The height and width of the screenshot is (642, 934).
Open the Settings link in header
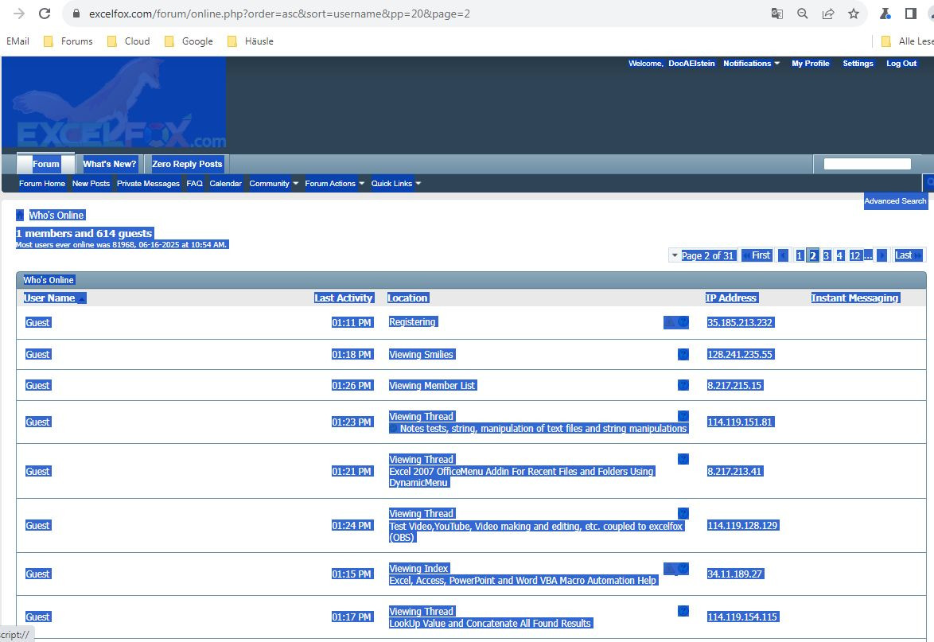(858, 63)
